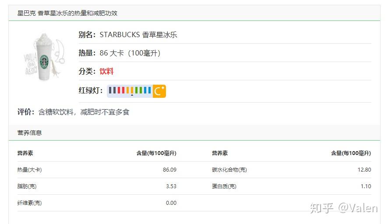Open the 饮料 category link
Viewport: 388px width, 224px height.
tap(106, 71)
